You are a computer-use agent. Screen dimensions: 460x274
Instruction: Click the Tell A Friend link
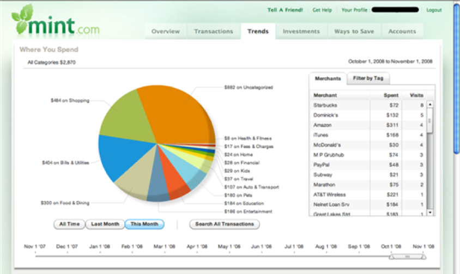(285, 10)
